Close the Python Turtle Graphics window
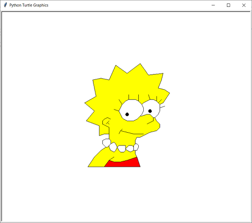The width and height of the screenshot is (252, 223). click(x=244, y=5)
